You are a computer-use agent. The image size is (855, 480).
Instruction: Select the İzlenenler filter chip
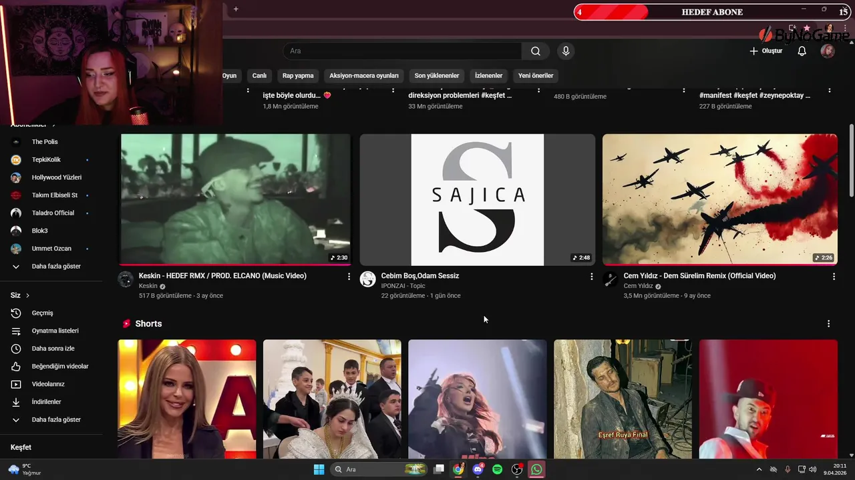tap(489, 76)
